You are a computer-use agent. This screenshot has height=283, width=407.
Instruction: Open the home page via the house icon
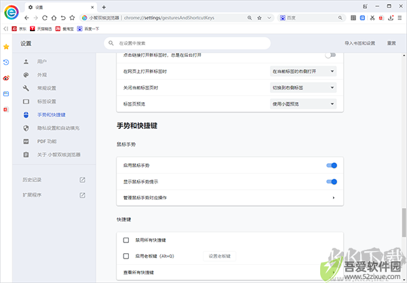coord(54,18)
